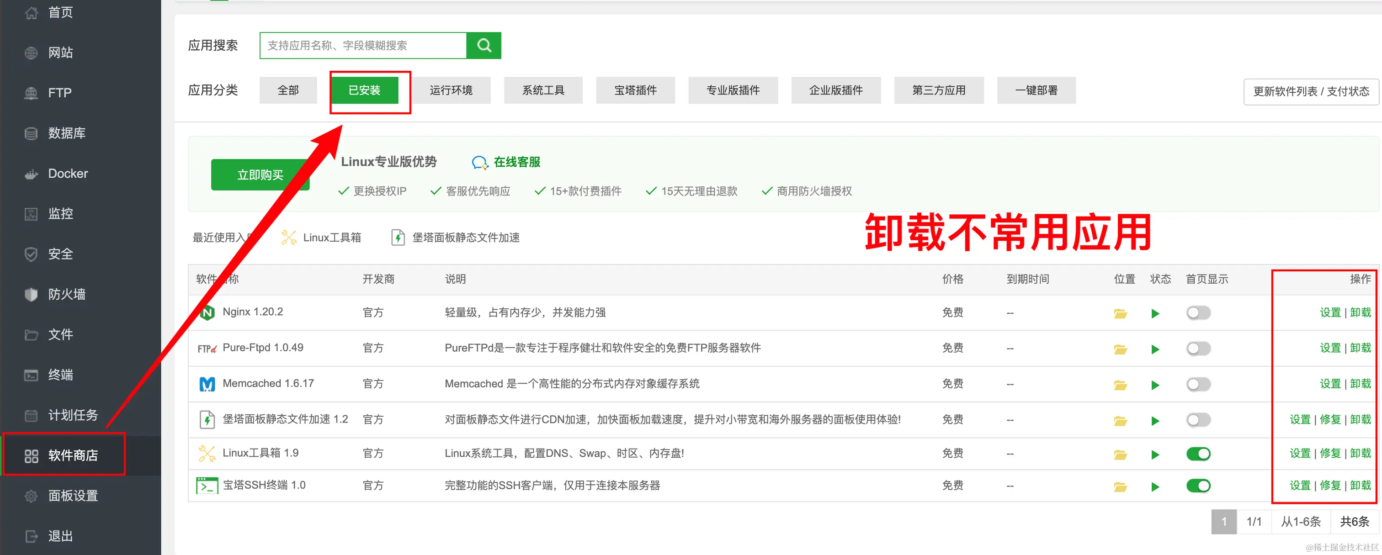Click the 堡塔面板静态文件加速 shortcut icon
The width and height of the screenshot is (1382, 555).
(x=398, y=237)
